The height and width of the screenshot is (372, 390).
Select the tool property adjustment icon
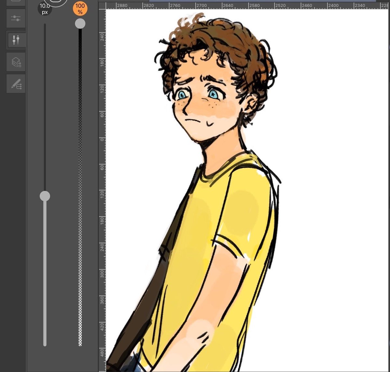16,40
